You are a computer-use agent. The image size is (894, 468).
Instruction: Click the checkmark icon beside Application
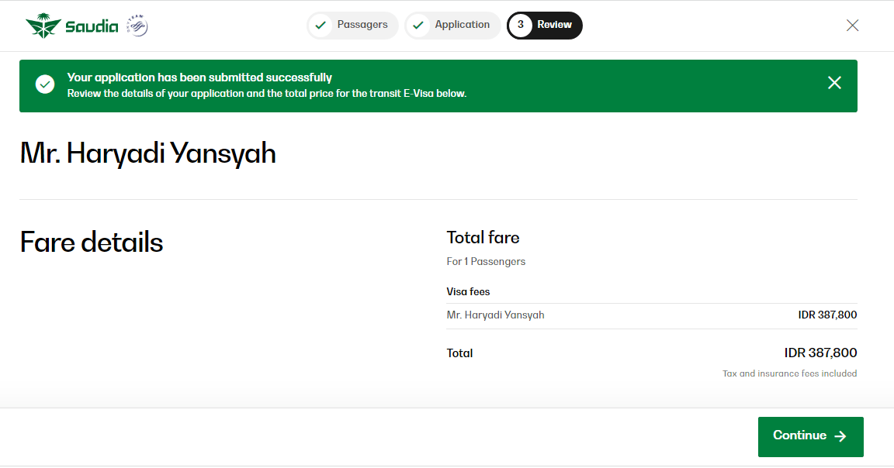(x=418, y=26)
